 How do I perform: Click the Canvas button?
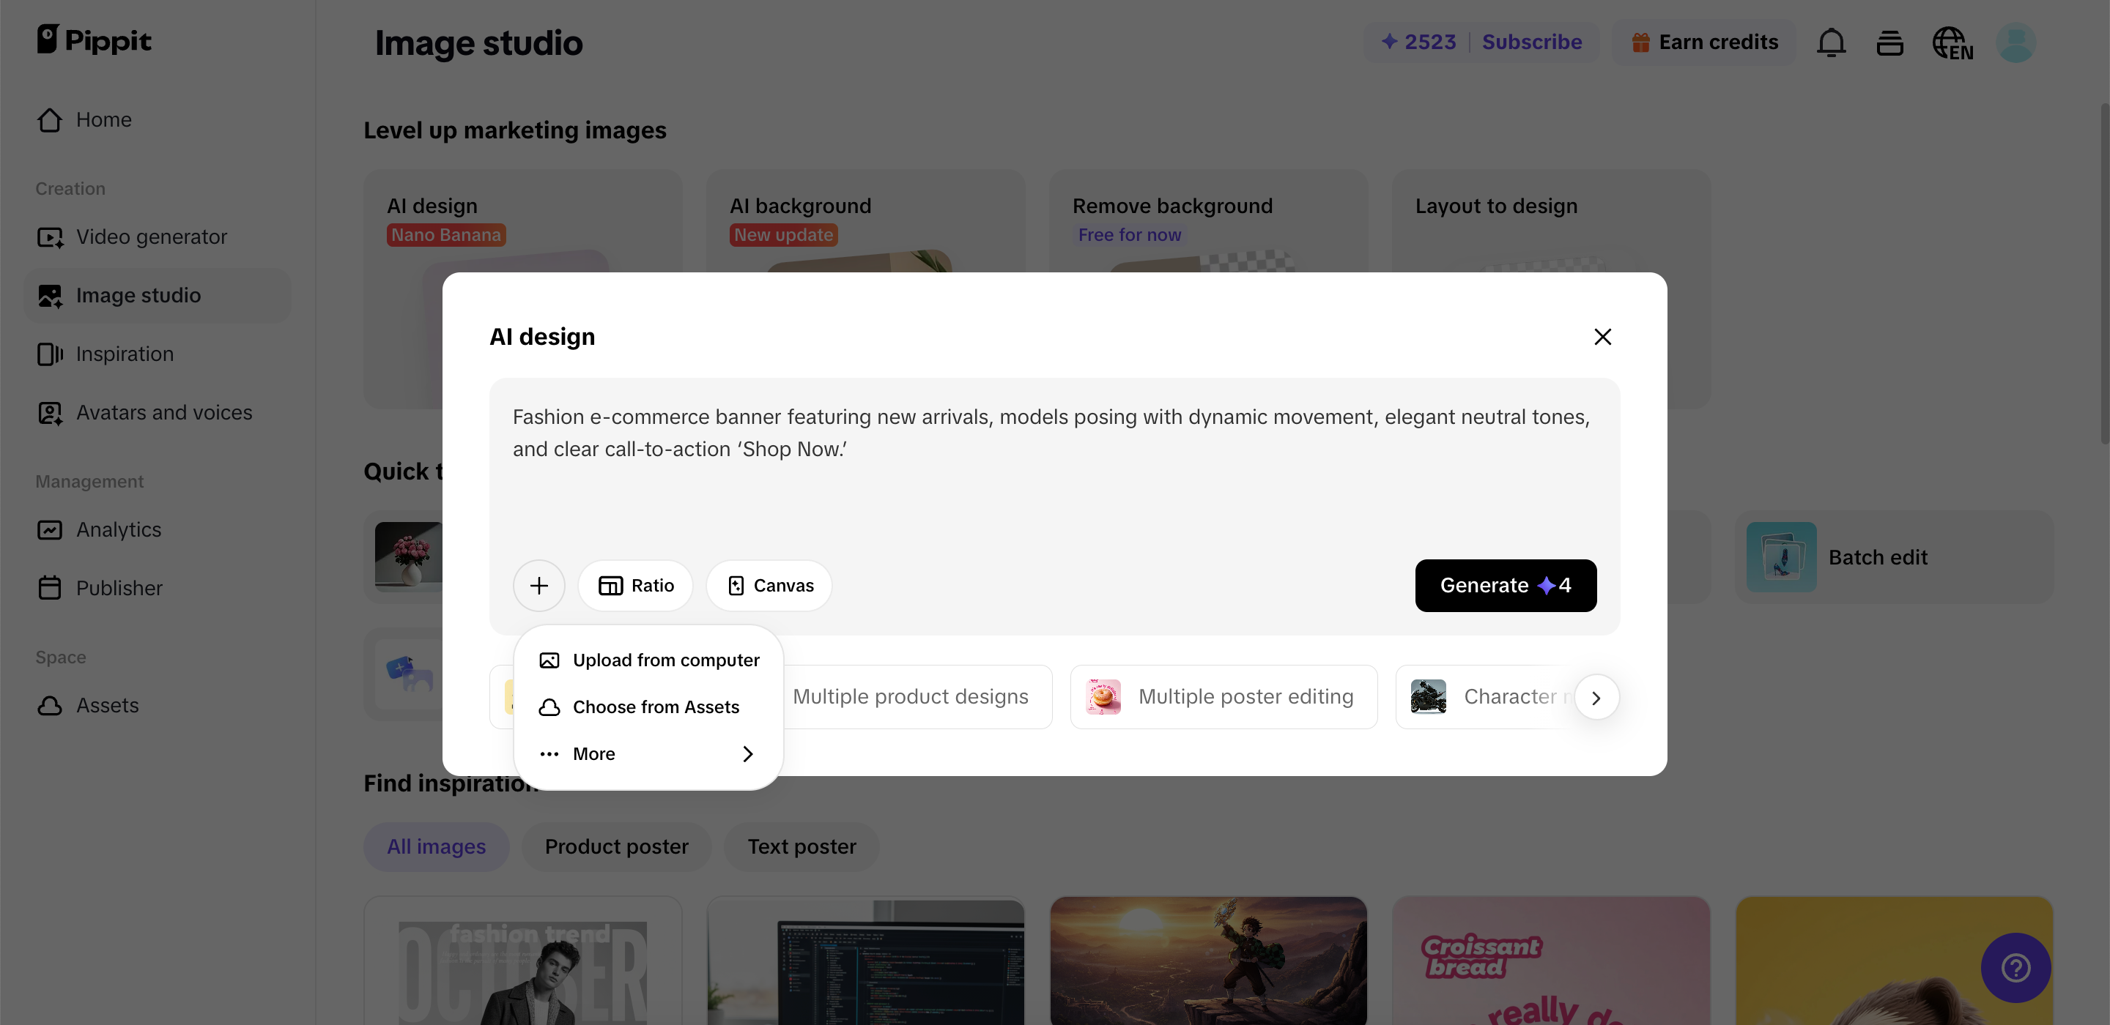click(769, 586)
